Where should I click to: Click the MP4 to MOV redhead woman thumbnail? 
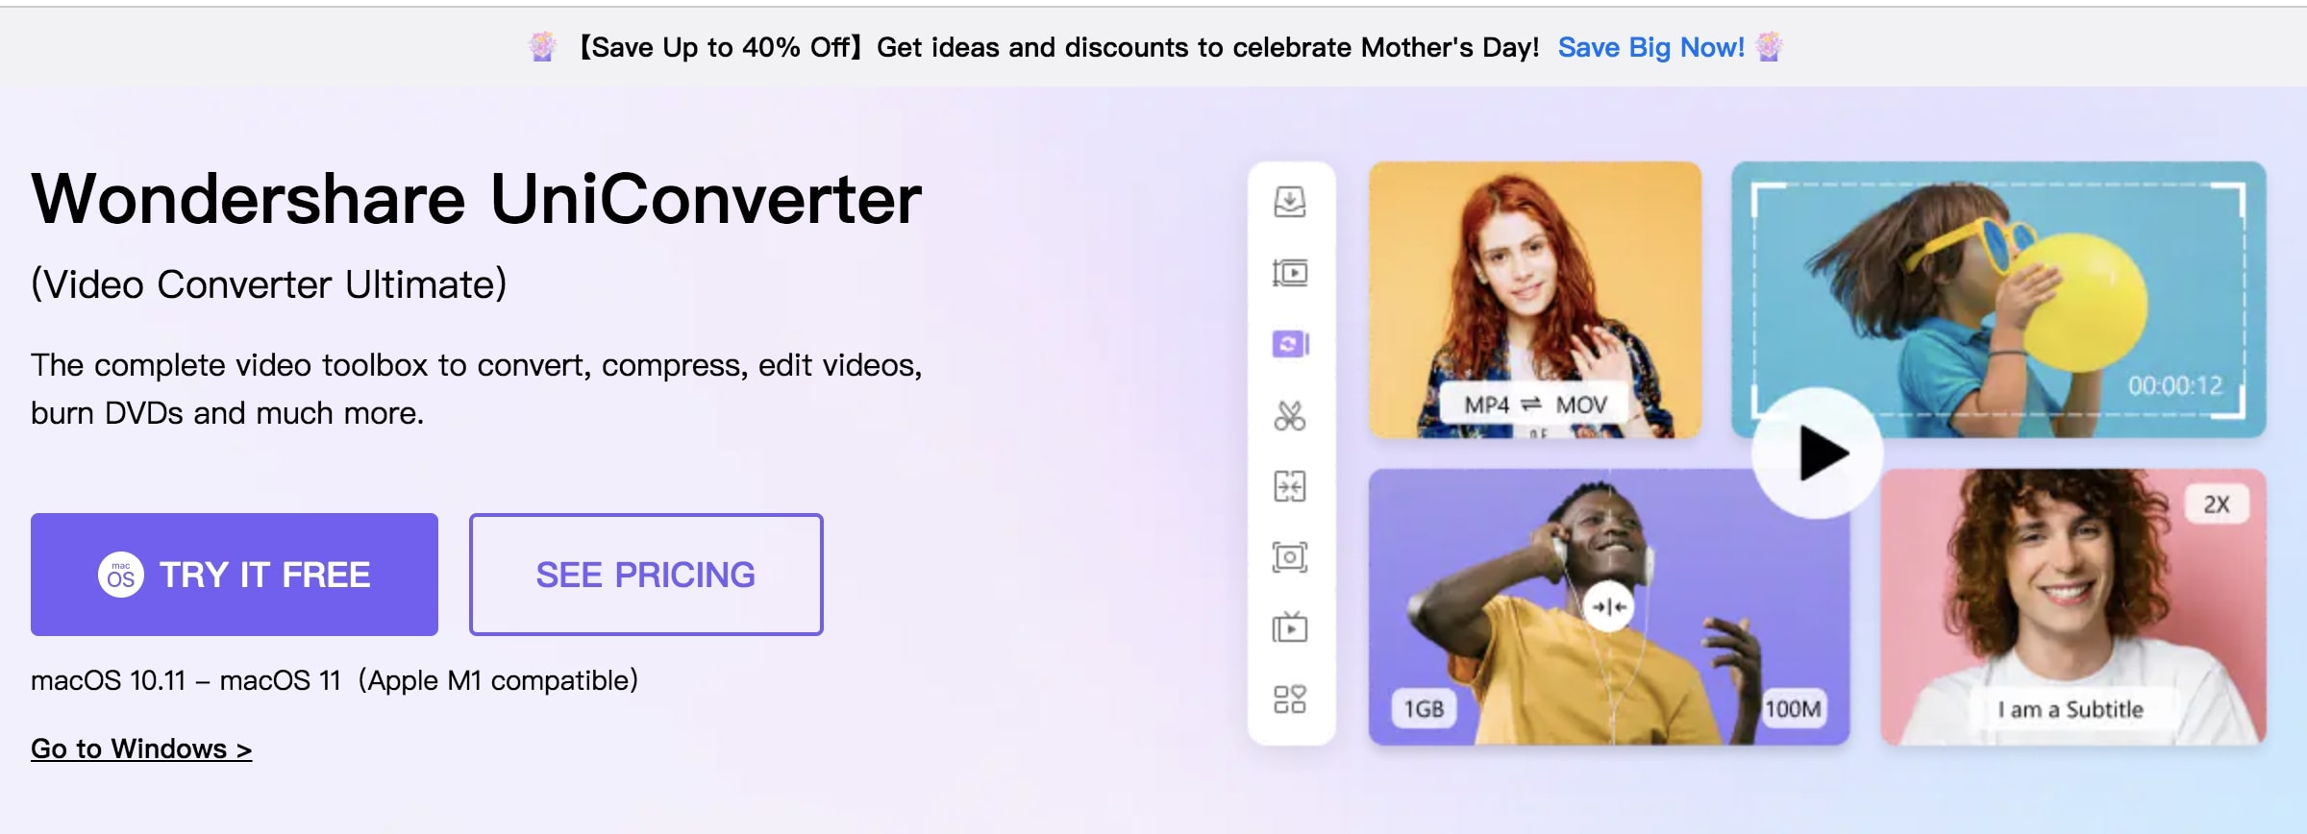point(1535,300)
